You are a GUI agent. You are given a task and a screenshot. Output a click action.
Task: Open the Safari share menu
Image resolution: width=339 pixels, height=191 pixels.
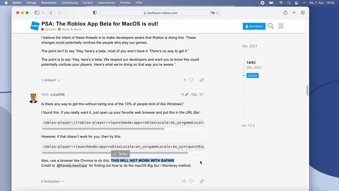[286, 13]
